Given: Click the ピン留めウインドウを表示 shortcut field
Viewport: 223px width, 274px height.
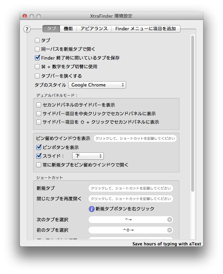Looking at the screenshot, I should click(135, 138).
